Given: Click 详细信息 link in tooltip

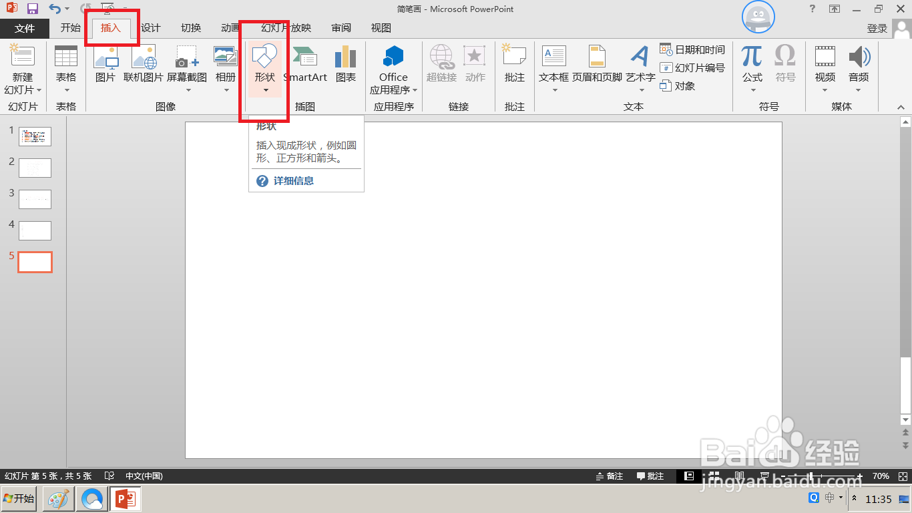Looking at the screenshot, I should (x=294, y=180).
